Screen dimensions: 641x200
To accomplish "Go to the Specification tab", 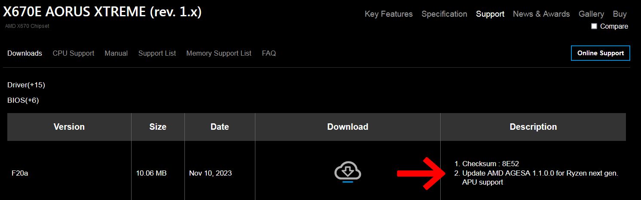I will tap(444, 14).
